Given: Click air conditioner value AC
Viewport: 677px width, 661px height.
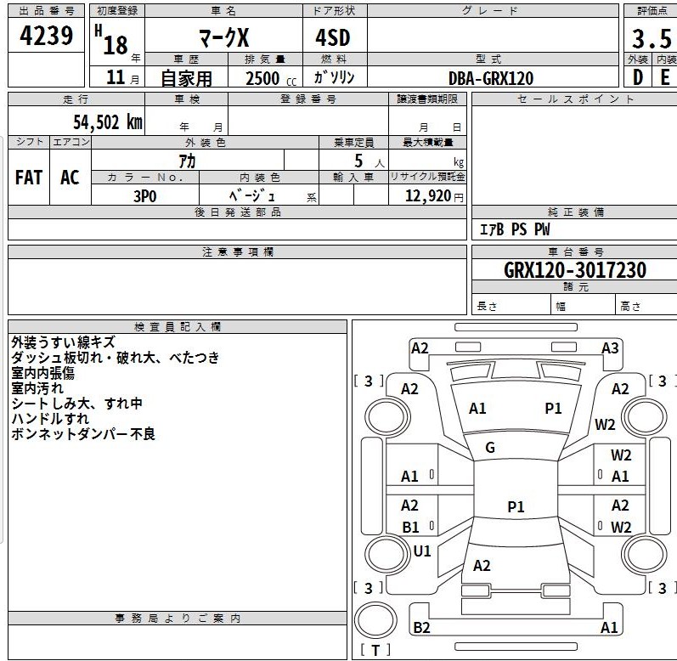Looking at the screenshot, I should click(x=70, y=178).
